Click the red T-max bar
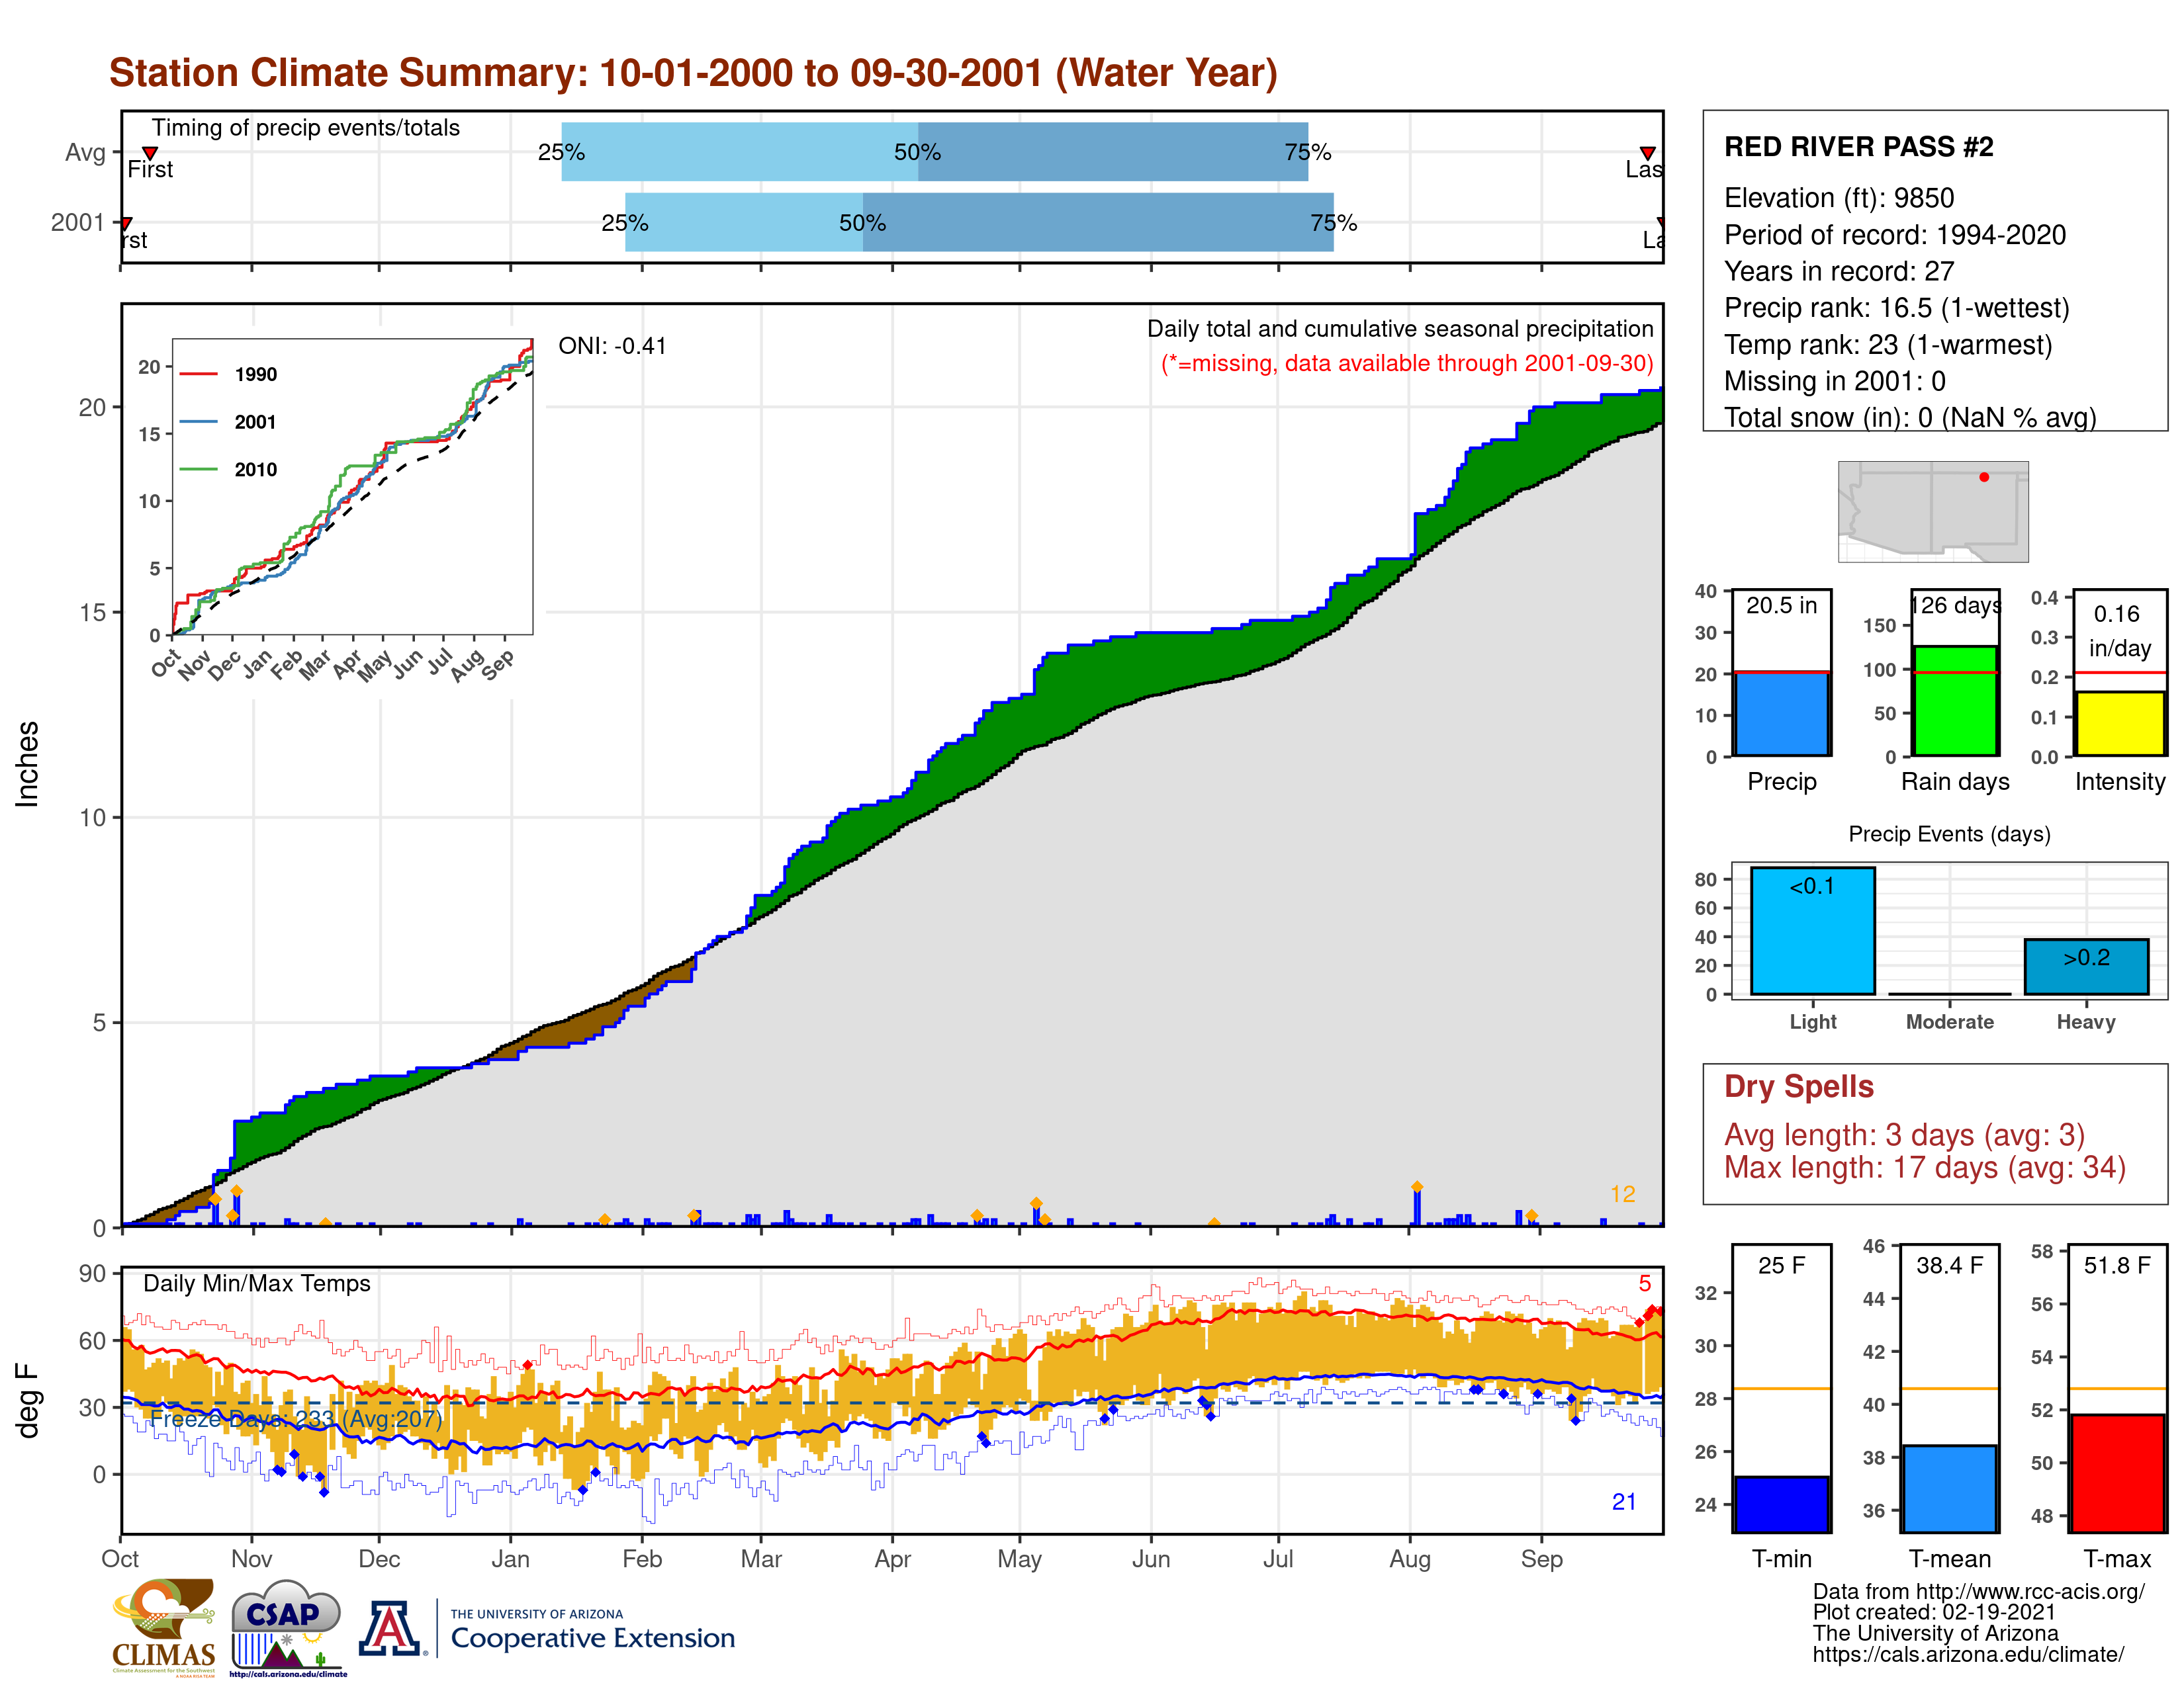2184x1687 pixels. [2117, 1473]
